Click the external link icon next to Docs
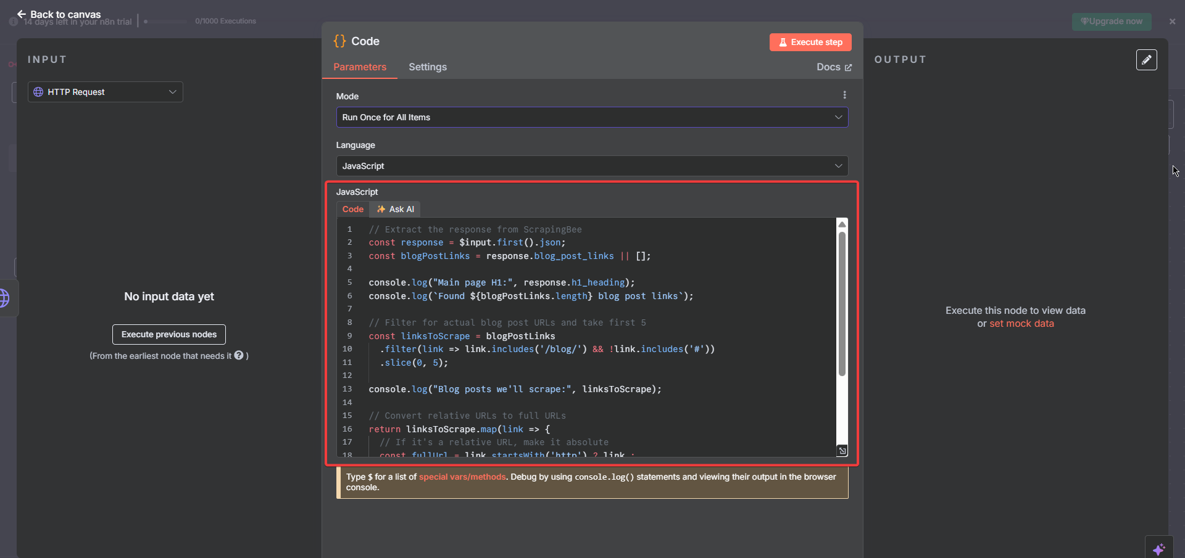Screen dimensions: 1185x558 tap(849, 68)
